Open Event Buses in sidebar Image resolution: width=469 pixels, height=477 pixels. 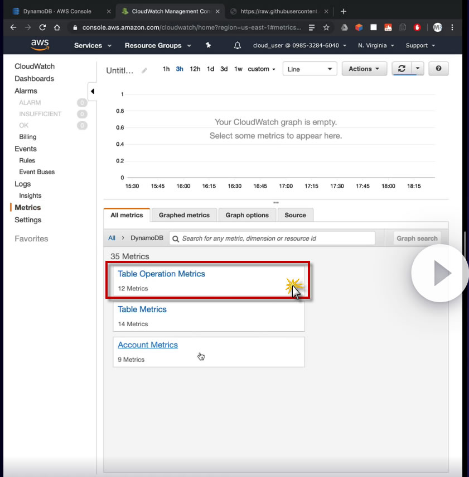point(37,172)
